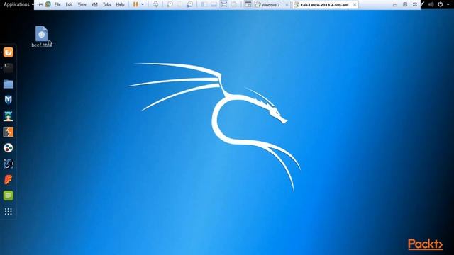Click the Unity/console view toolbar icon
The image size is (454, 255).
point(248,4)
